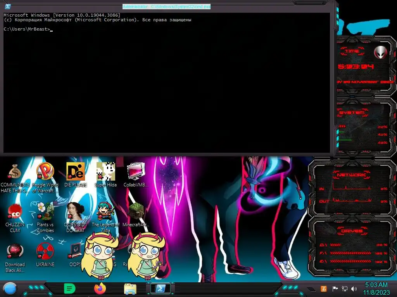Screen dimensions: 397x297
Task: Select the Super Hilda desktop icon
Action: [105, 175]
